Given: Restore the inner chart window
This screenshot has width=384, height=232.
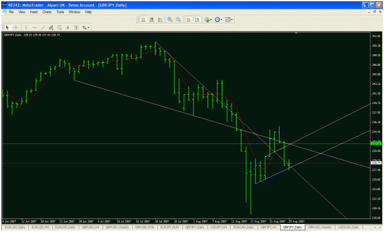Looking at the screenshot, I should [374, 12].
